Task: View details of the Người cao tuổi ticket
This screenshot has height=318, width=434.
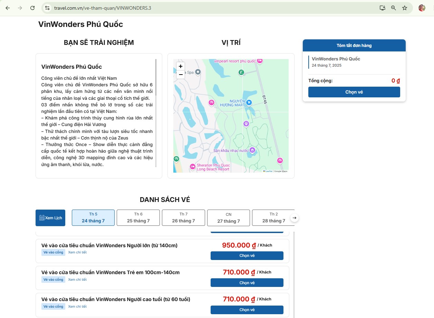Action: click(x=77, y=307)
